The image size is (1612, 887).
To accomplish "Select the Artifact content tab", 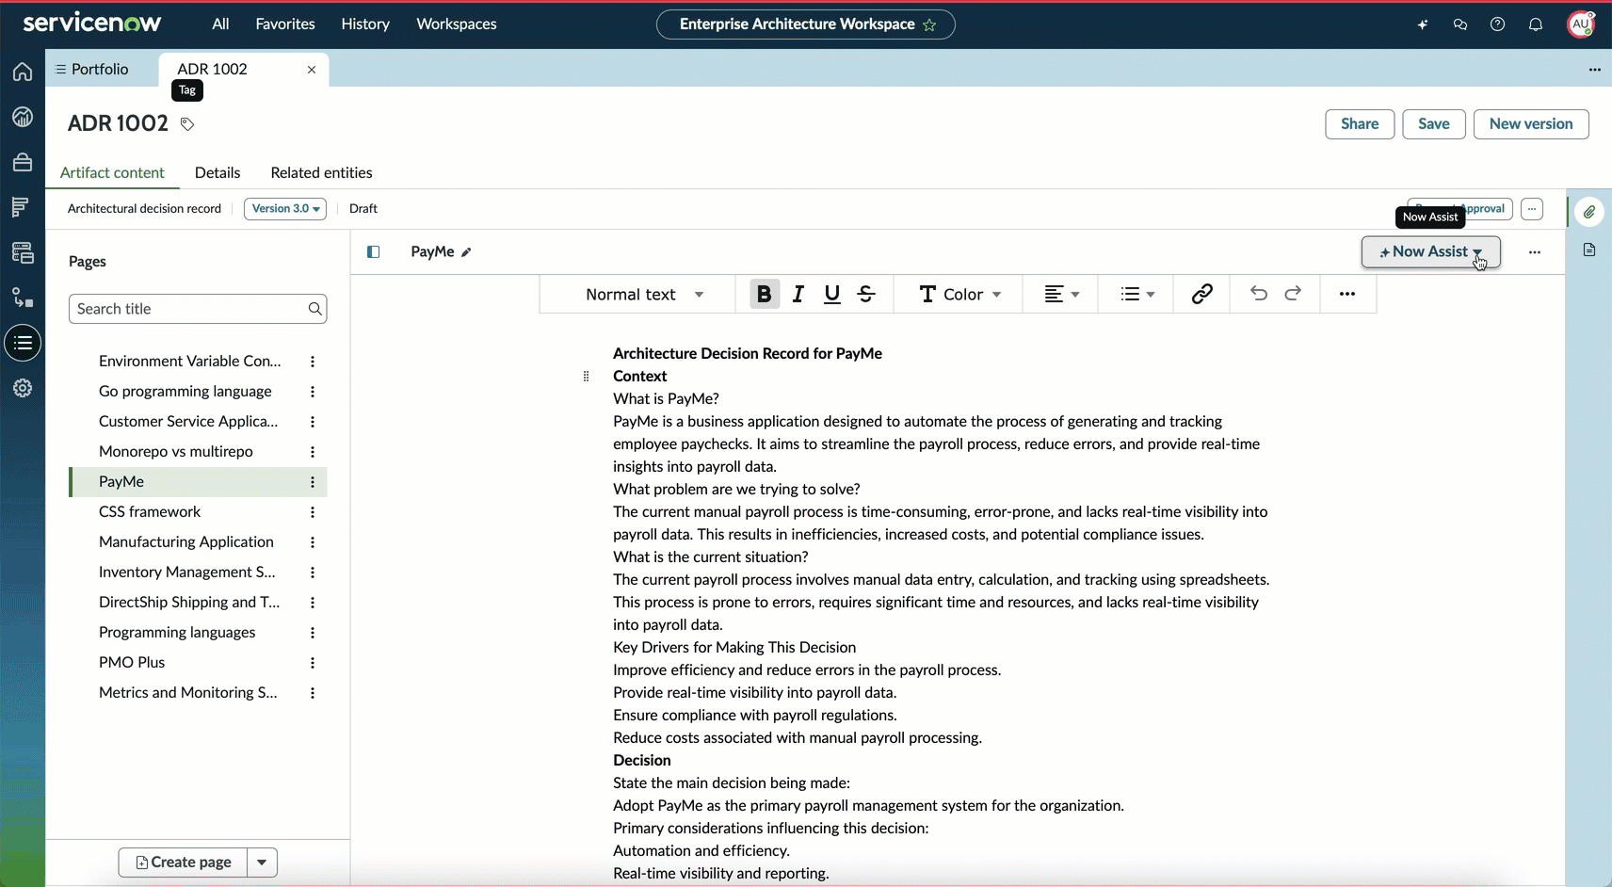I will (112, 173).
